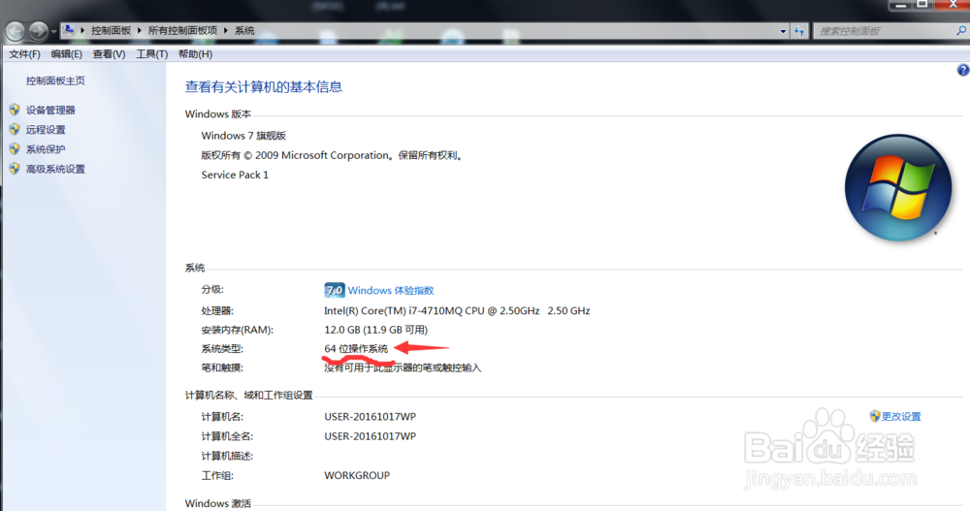
Task: Go forward with the Forward arrow button
Action: point(38,30)
